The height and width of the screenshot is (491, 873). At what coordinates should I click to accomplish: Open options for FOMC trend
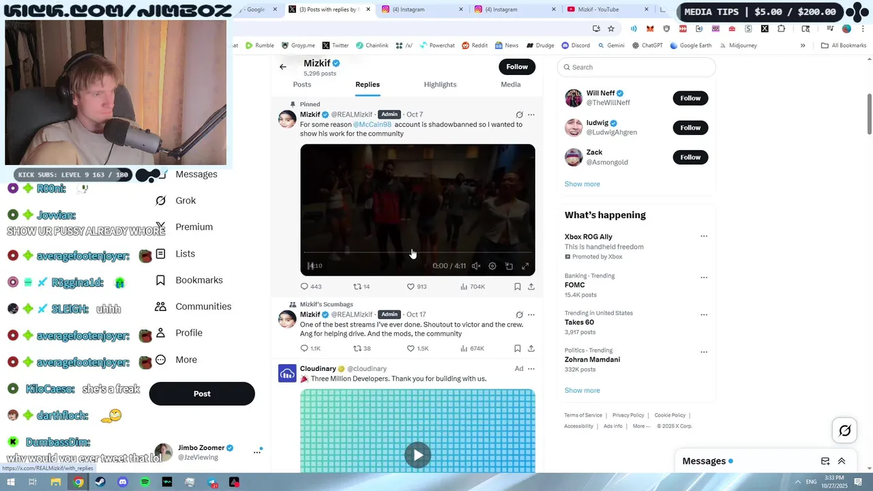[704, 278]
